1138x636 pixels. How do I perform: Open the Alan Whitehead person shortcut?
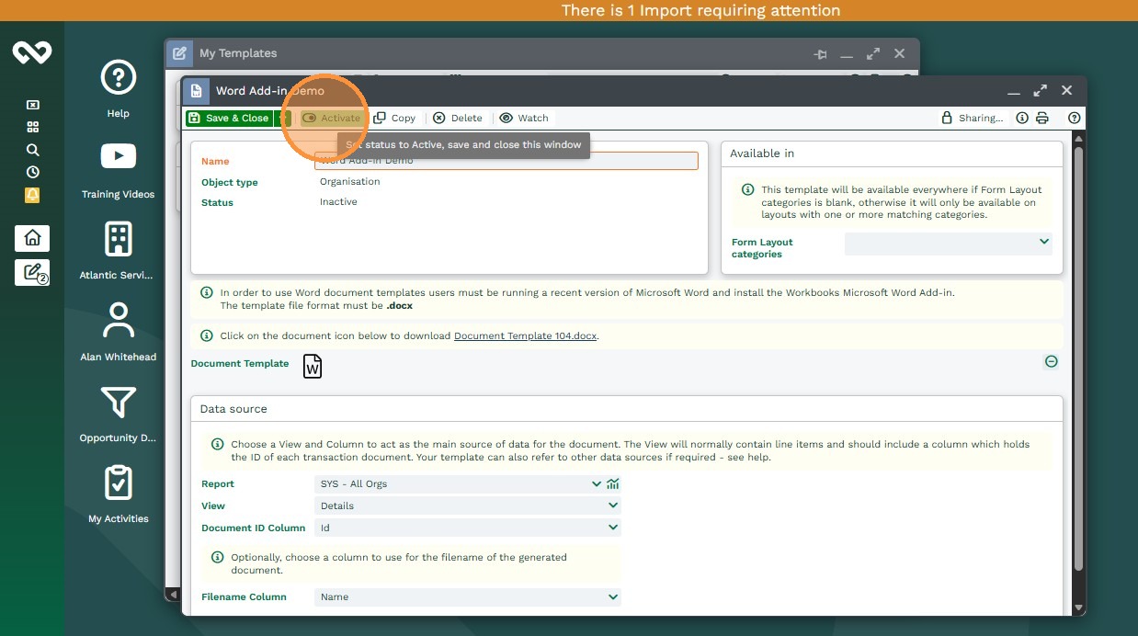[x=118, y=331]
